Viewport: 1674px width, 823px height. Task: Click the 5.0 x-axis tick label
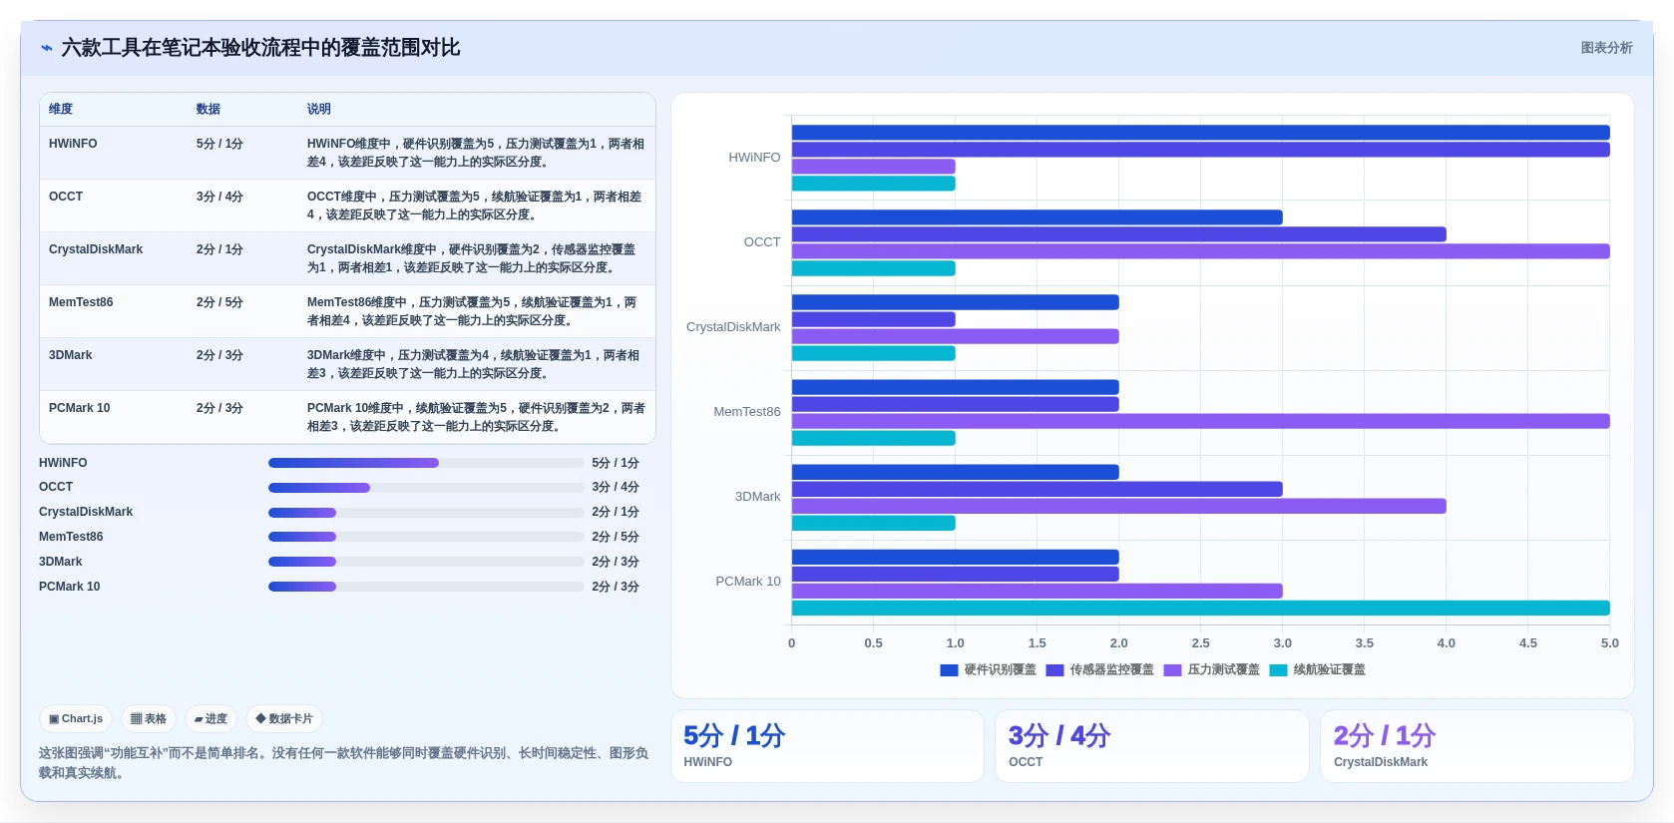1610,643
